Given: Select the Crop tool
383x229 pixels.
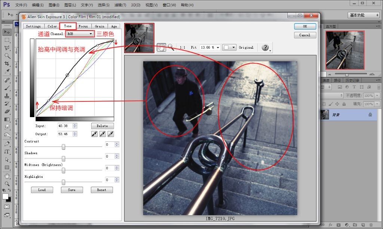Looking at the screenshot, I should click(7, 64).
